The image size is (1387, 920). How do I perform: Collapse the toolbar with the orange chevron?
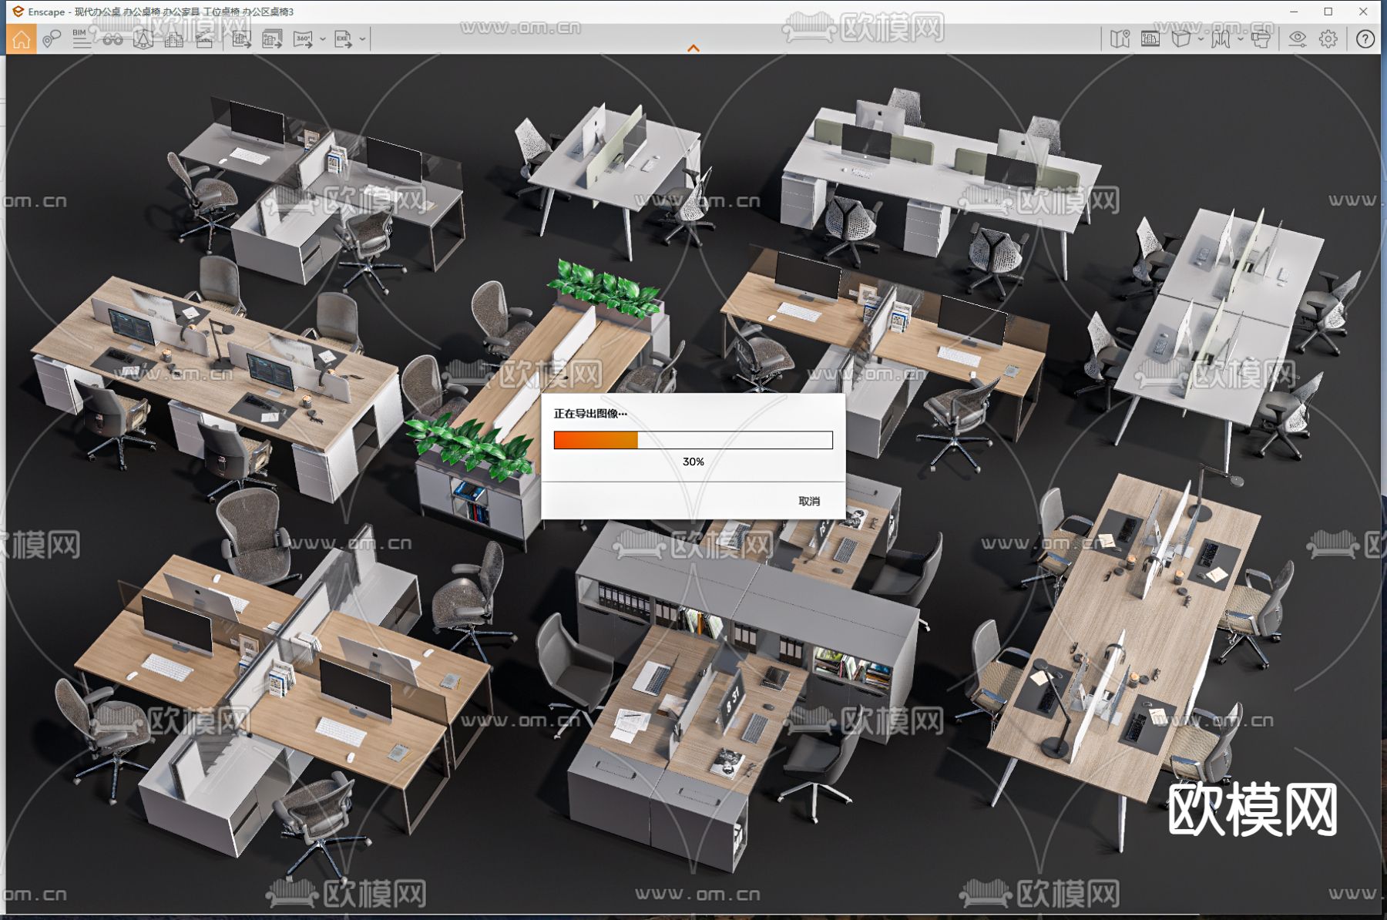[x=693, y=48]
